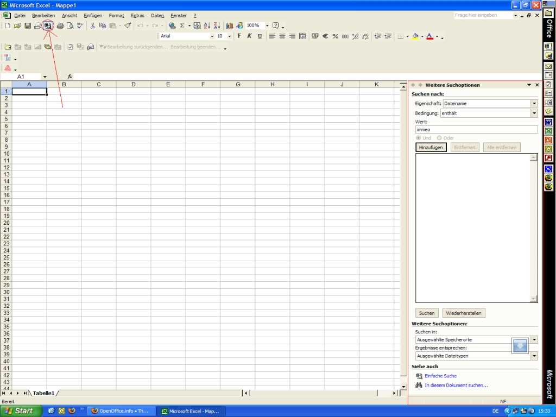Viewport: 556px width, 417px height.
Task: Expand the Bedingung dropdown
Action: [534, 113]
